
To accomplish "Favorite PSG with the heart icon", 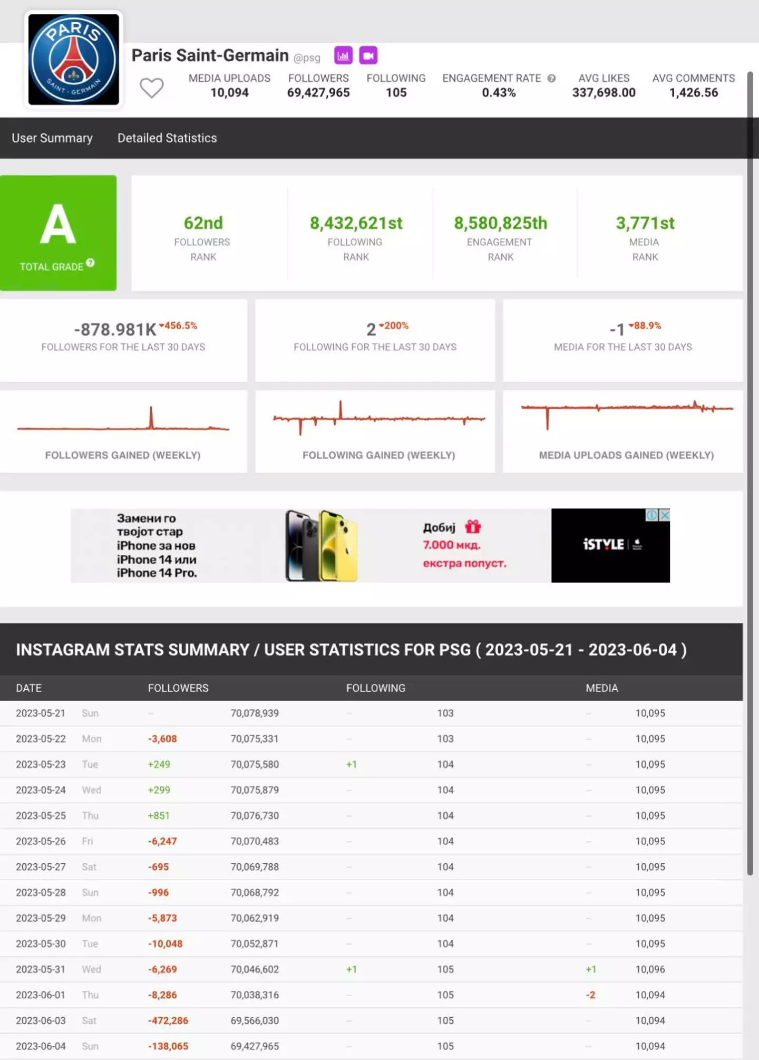I will [152, 88].
